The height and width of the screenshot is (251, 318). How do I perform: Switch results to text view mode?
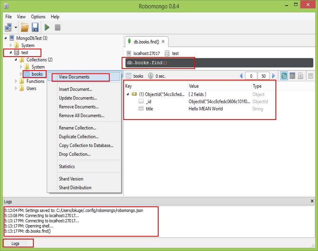[x=301, y=76]
